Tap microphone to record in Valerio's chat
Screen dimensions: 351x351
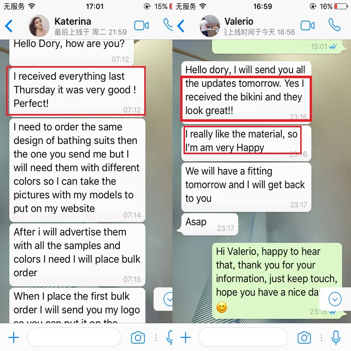[x=336, y=337]
